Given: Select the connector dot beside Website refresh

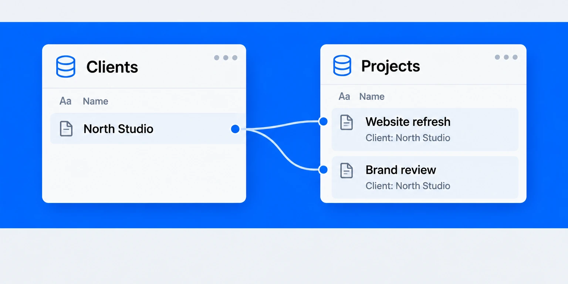Looking at the screenshot, I should click(323, 121).
